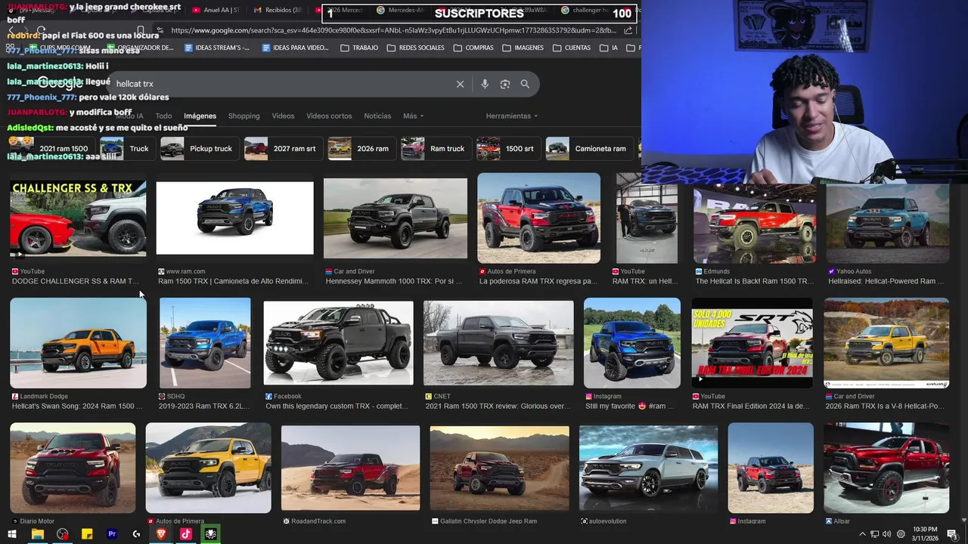Screen dimensions: 968x544
Task: Filter images by Camioneta ram chip
Action: point(589,149)
